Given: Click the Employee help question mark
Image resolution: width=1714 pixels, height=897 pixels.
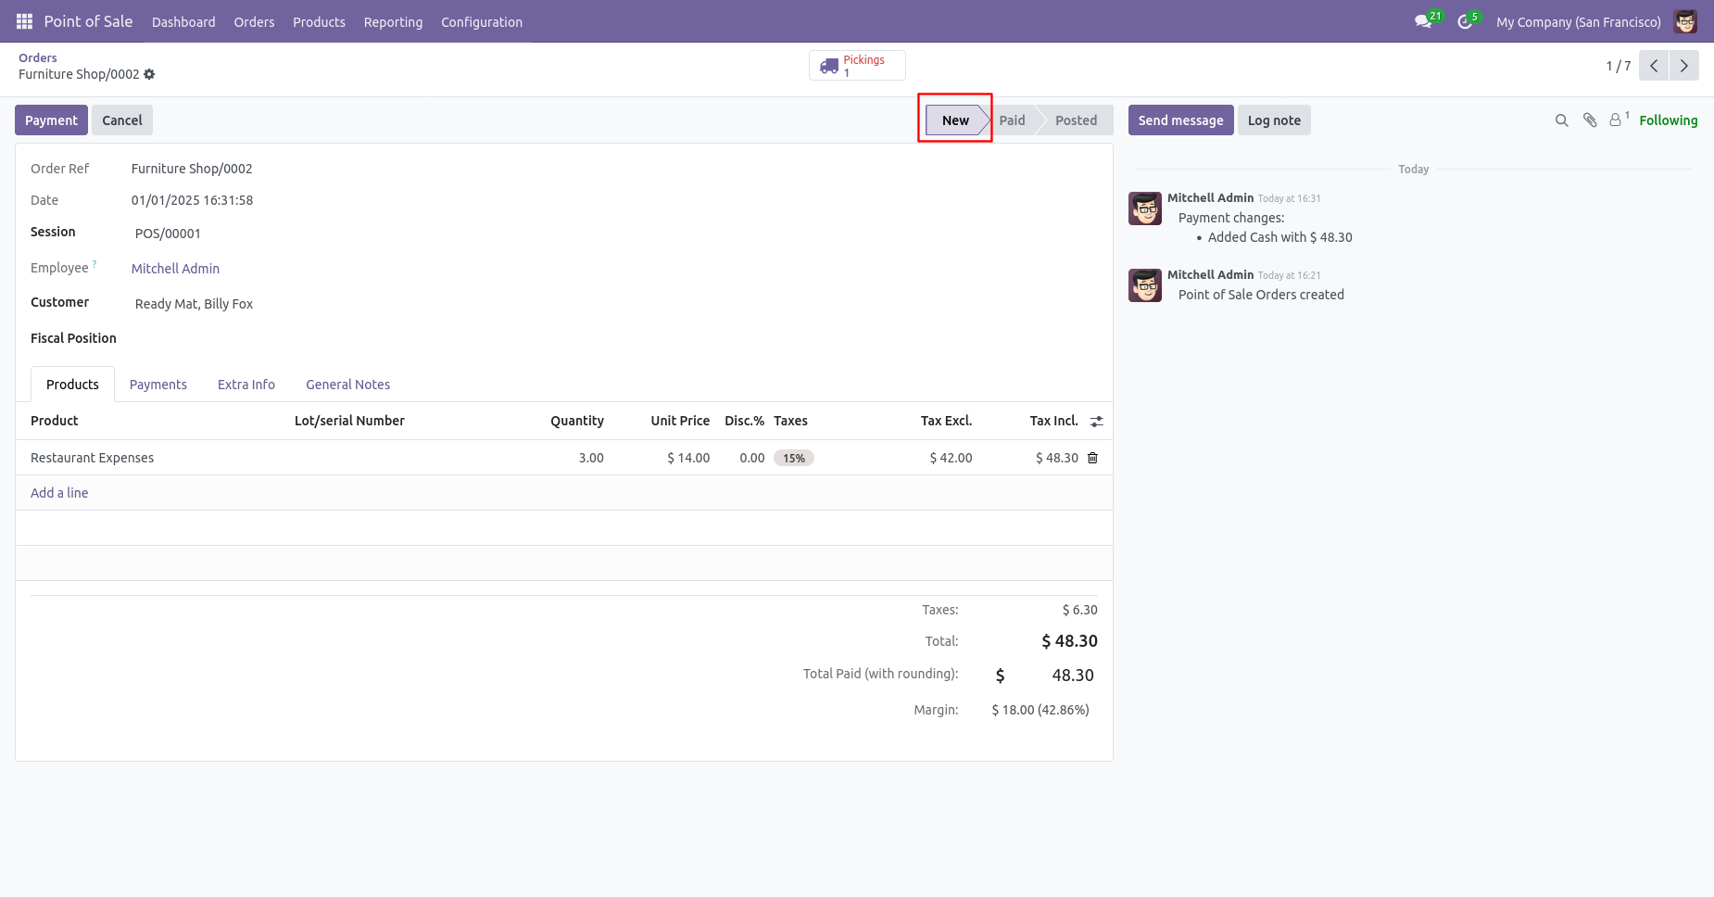Looking at the screenshot, I should tap(95, 264).
